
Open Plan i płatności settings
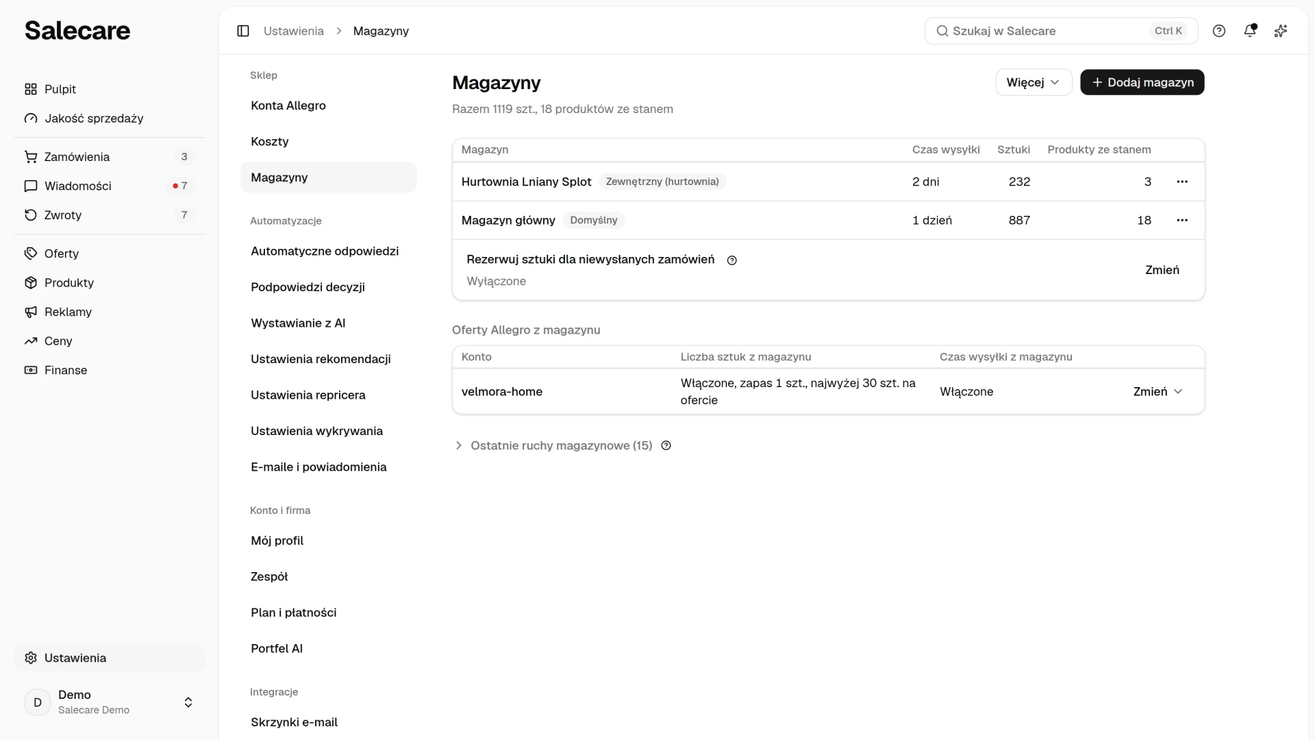[x=329, y=613]
